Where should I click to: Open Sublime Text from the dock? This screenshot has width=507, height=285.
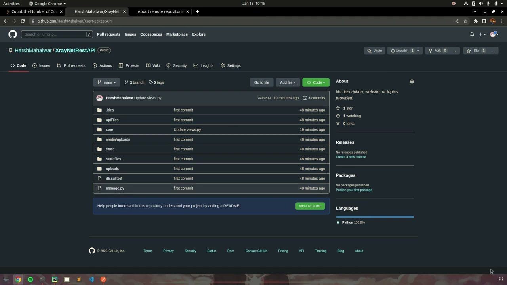click(79, 279)
